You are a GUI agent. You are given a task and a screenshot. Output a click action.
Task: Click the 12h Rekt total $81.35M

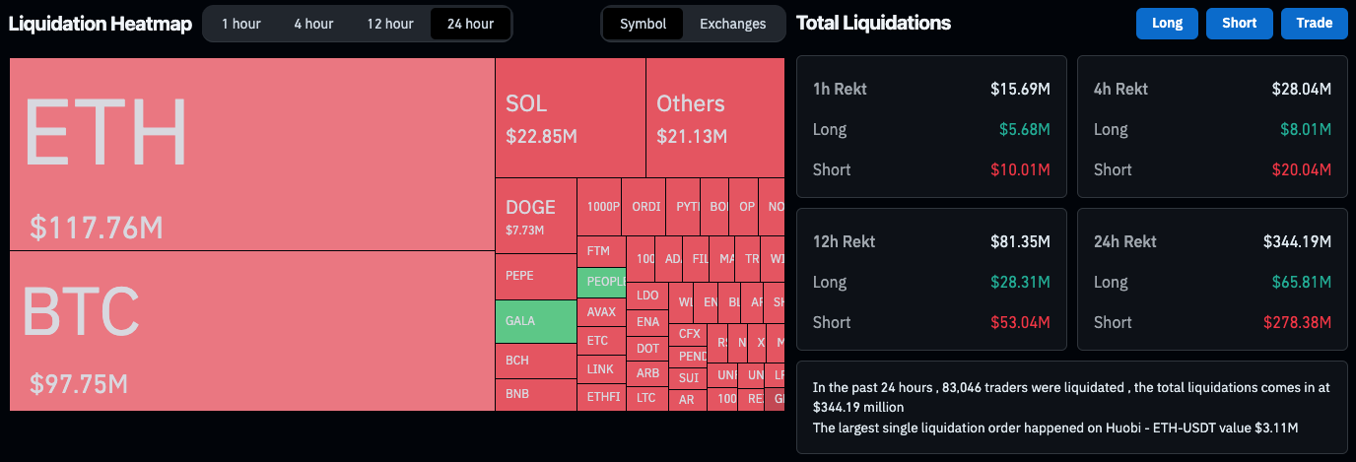(1020, 241)
